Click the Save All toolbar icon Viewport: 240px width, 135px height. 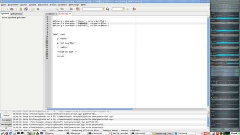coord(26,9)
